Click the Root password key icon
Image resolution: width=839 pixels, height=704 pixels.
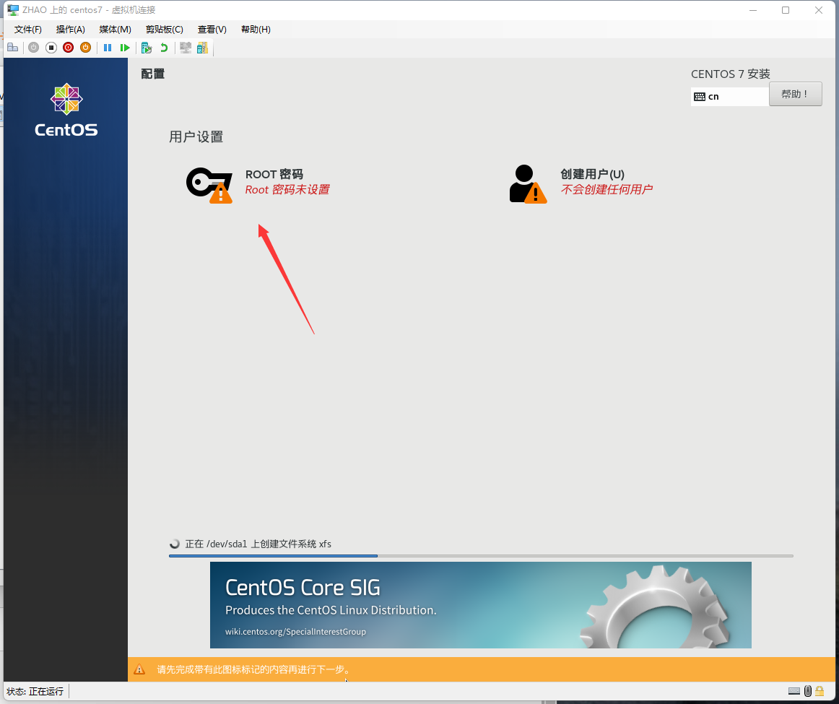click(x=209, y=185)
